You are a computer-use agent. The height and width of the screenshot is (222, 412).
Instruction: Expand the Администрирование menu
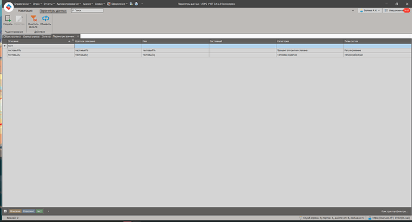click(x=69, y=4)
